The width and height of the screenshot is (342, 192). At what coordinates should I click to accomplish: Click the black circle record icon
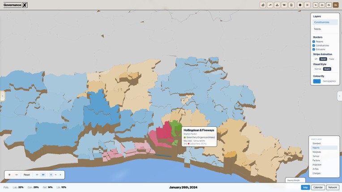click(x=300, y=5)
